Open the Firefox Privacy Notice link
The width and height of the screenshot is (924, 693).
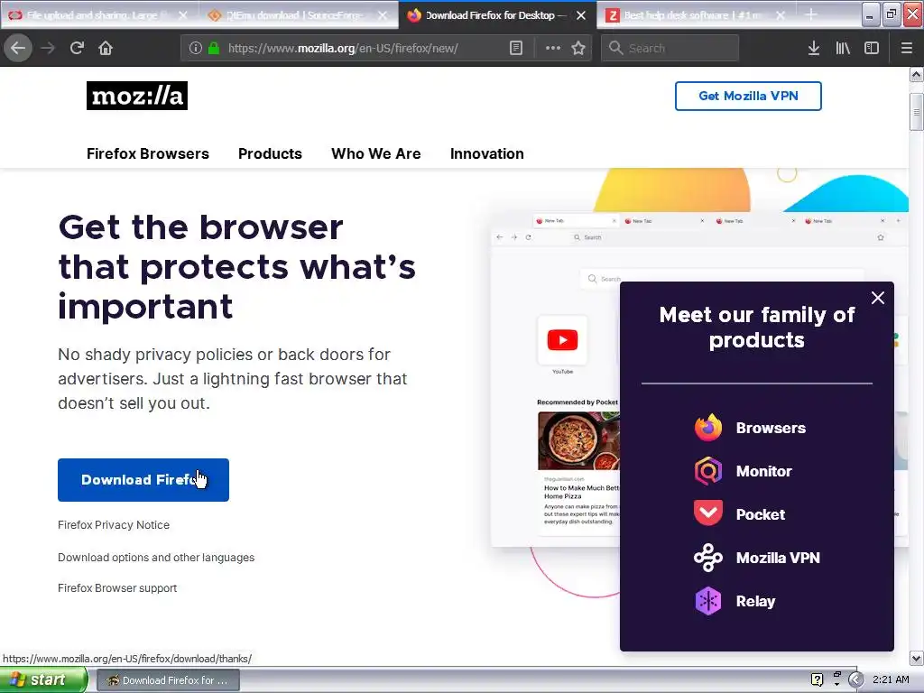click(114, 525)
